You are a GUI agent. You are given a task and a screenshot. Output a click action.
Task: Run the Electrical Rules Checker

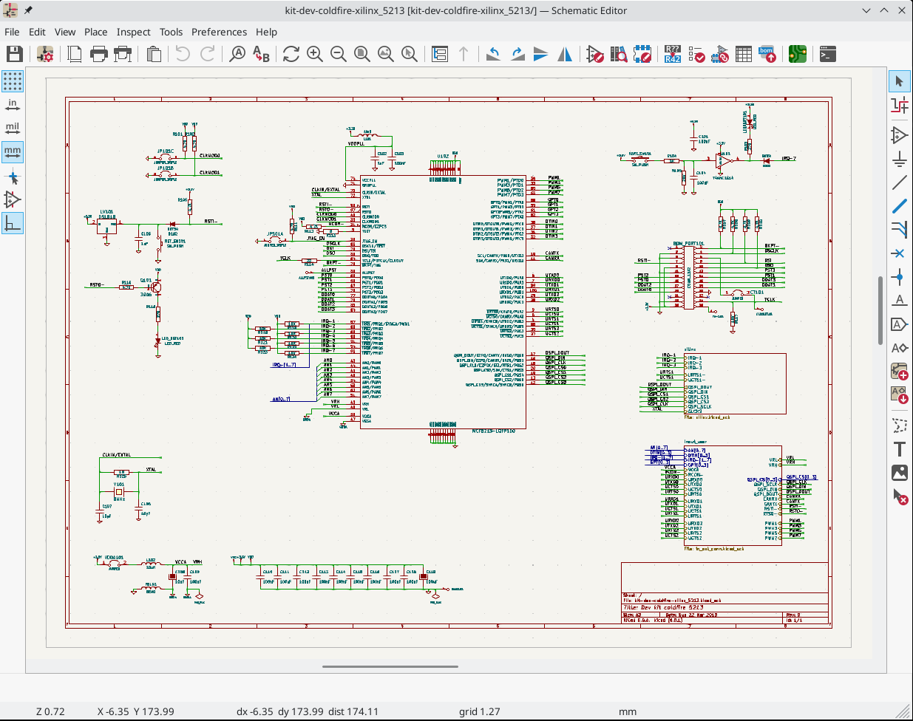[696, 53]
